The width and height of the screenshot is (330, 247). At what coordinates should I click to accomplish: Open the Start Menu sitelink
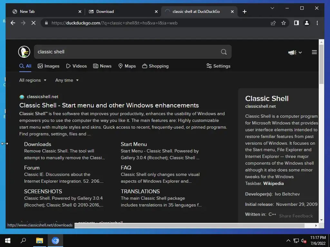(x=134, y=144)
